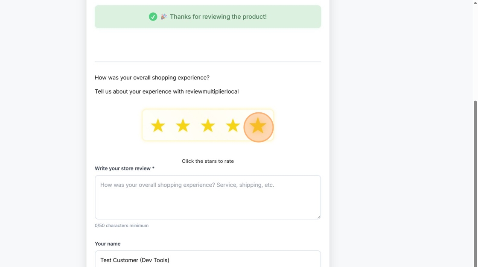This screenshot has height=267, width=478.
Task: Click the 'Write your store review' label
Action: 124,168
